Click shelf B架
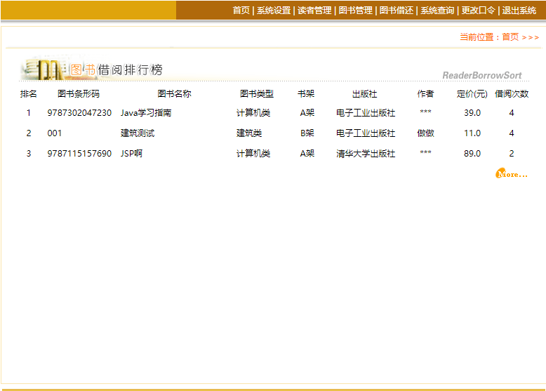This screenshot has width=546, height=391. 307,133
